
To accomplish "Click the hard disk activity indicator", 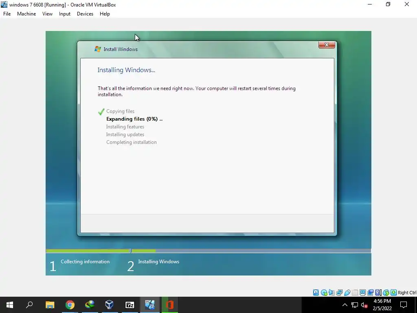I will [x=316, y=293].
